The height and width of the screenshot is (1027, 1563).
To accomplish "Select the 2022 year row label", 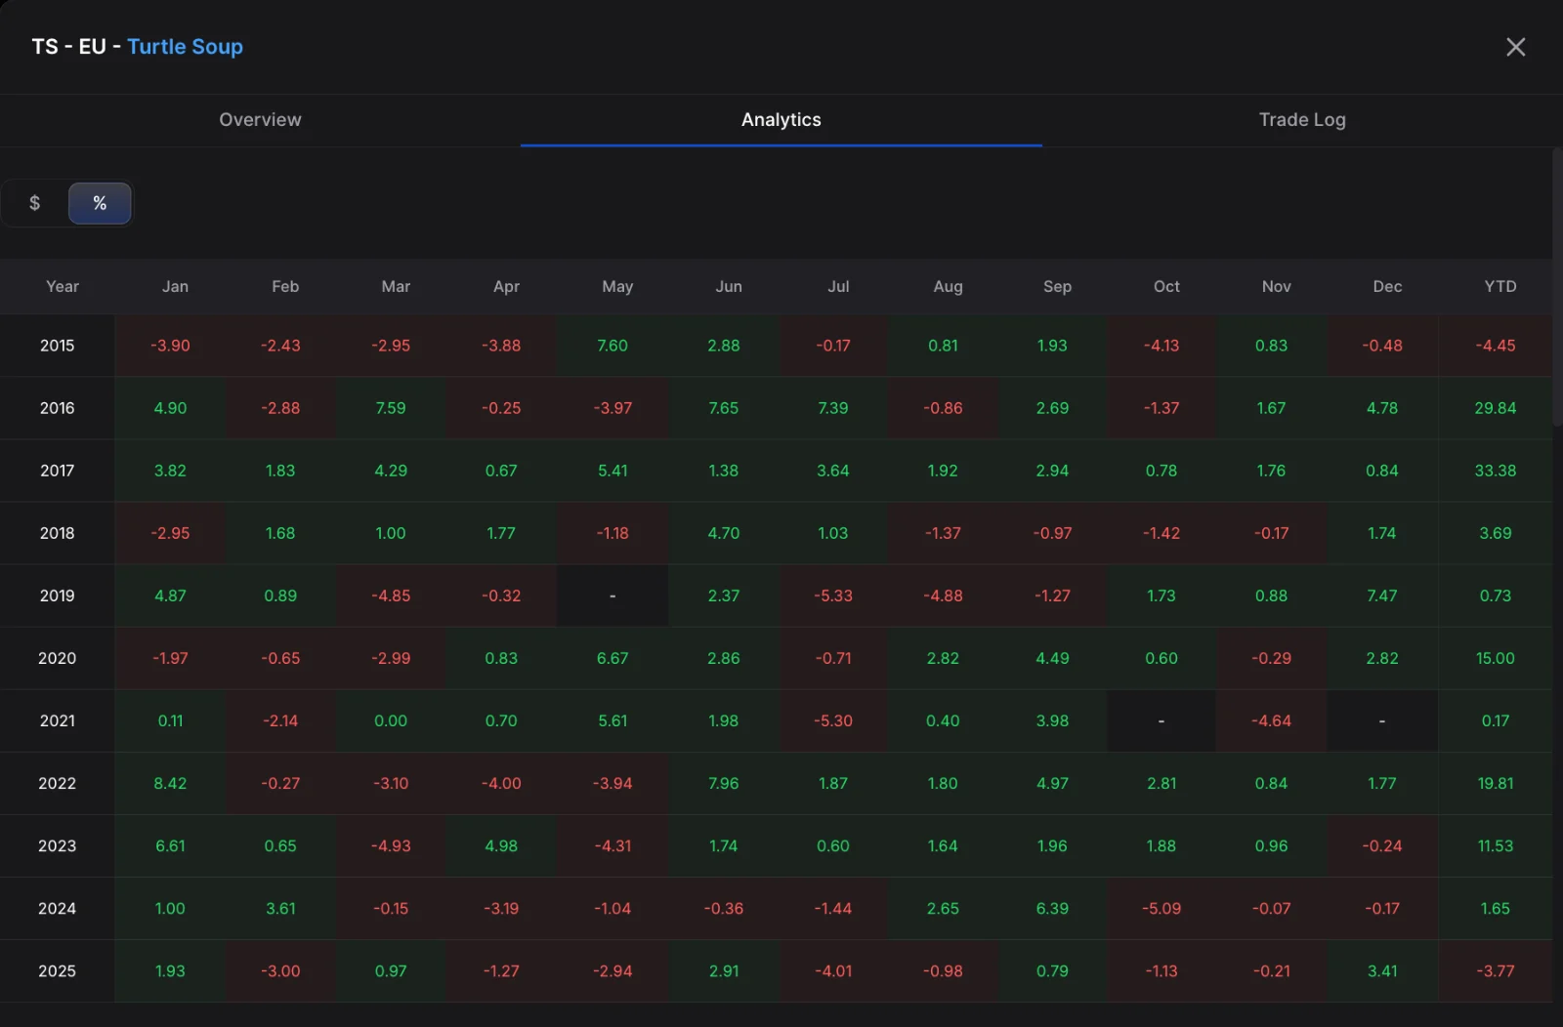I will pyautogui.click(x=57, y=783).
